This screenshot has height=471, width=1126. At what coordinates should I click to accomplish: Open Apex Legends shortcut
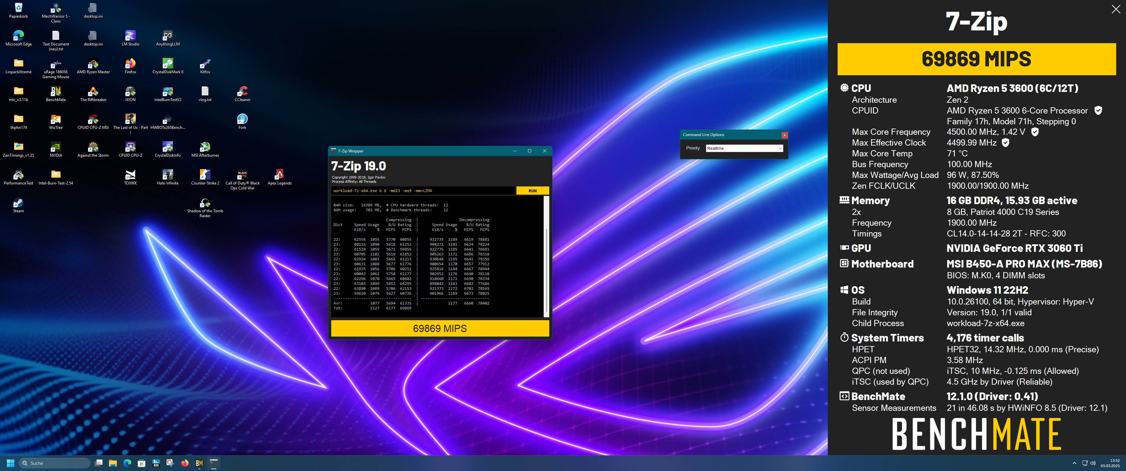pos(280,177)
